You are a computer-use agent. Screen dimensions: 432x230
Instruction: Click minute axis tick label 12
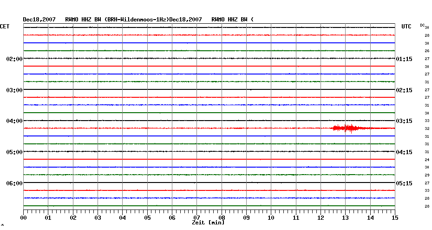click(321, 218)
